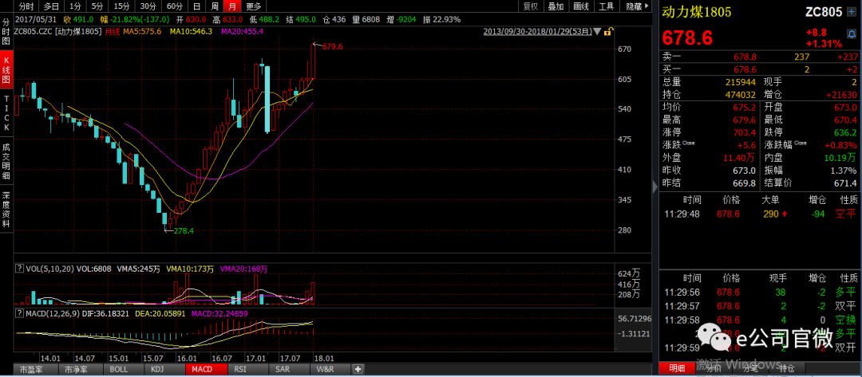Open MACD indicator help question mark
The image size is (862, 377).
[x=19, y=314]
